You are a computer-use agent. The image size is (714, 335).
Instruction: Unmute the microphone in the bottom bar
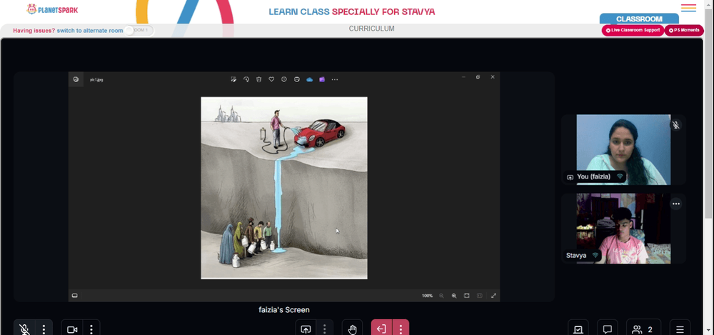tap(24, 329)
